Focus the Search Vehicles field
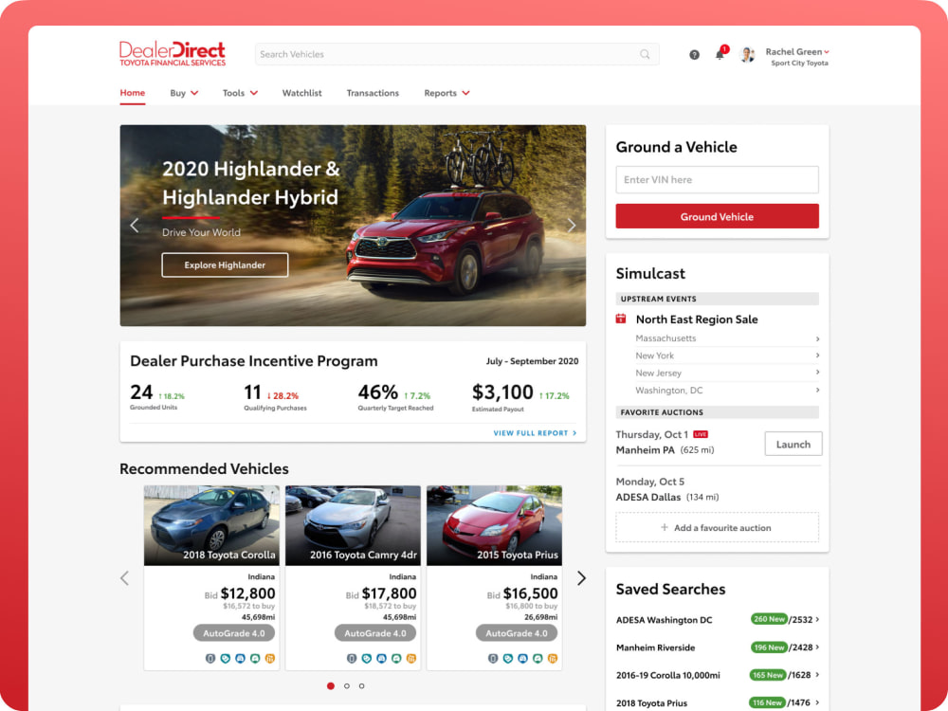This screenshot has width=948, height=711. click(457, 54)
